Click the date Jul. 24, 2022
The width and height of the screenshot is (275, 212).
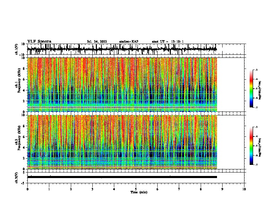click(x=97, y=42)
